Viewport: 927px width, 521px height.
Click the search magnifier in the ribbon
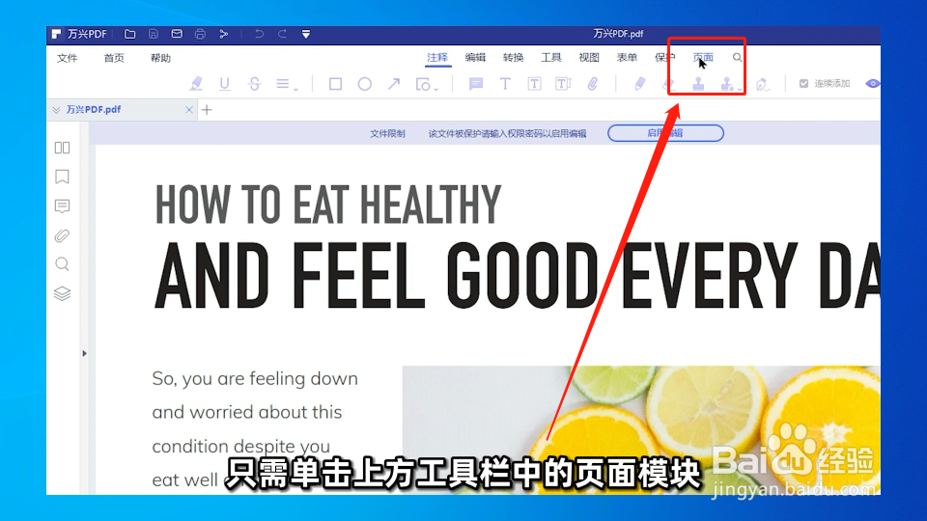coord(737,57)
